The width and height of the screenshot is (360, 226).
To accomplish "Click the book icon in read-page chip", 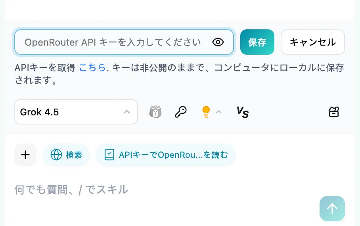I will (109, 155).
